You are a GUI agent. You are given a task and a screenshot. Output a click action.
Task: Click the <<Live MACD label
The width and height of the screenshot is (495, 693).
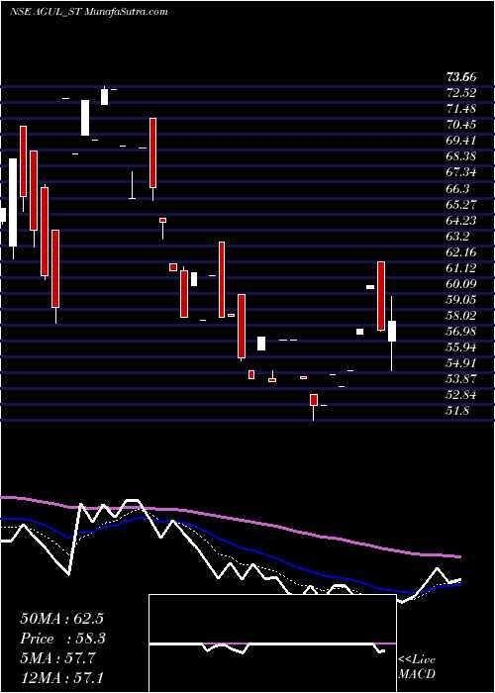417,667
